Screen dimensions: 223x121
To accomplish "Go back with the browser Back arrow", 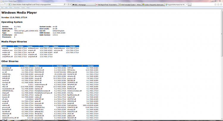I will [x=2, y=4].
